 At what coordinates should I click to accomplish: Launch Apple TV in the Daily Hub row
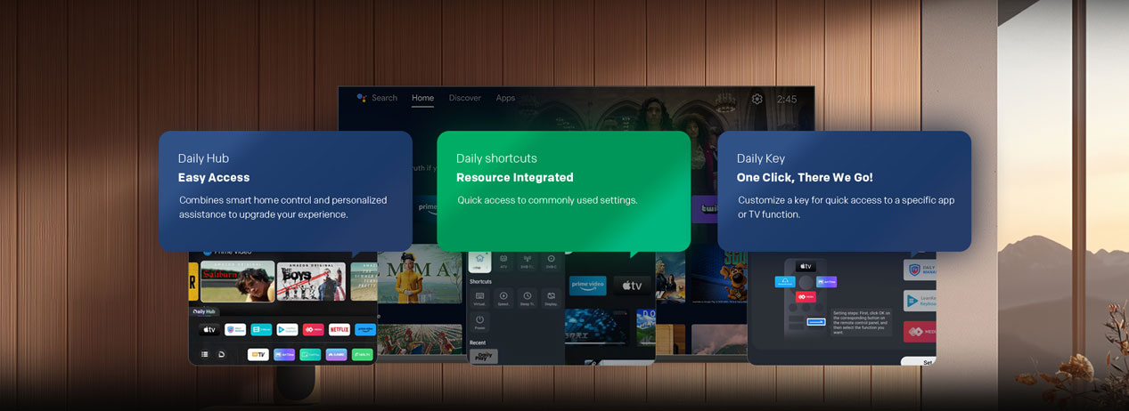click(x=209, y=329)
